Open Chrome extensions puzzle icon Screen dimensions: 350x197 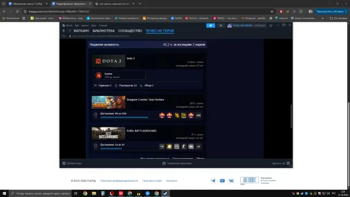[x=301, y=11]
